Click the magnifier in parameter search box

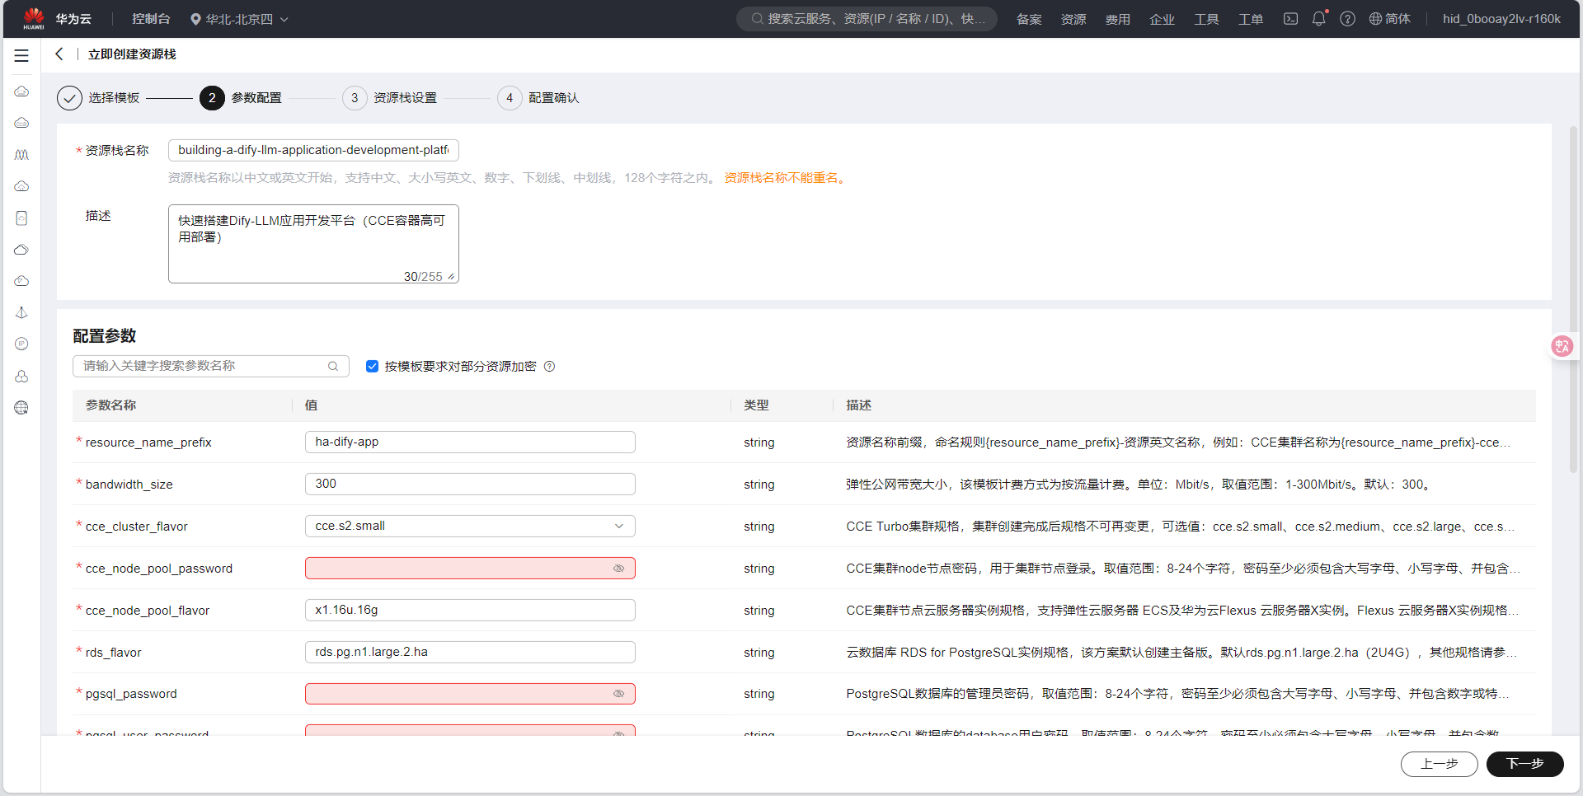(333, 366)
